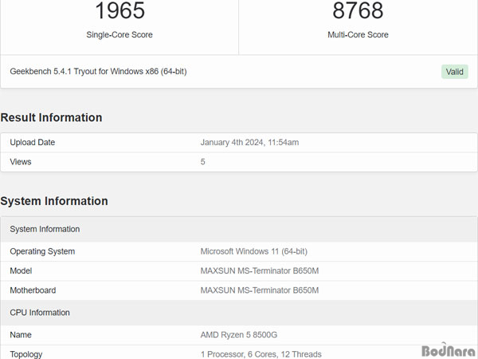Image resolution: width=478 pixels, height=359 pixels.
Task: Click the Geekbench 5.4.1 Tryout version text
Action: click(98, 72)
